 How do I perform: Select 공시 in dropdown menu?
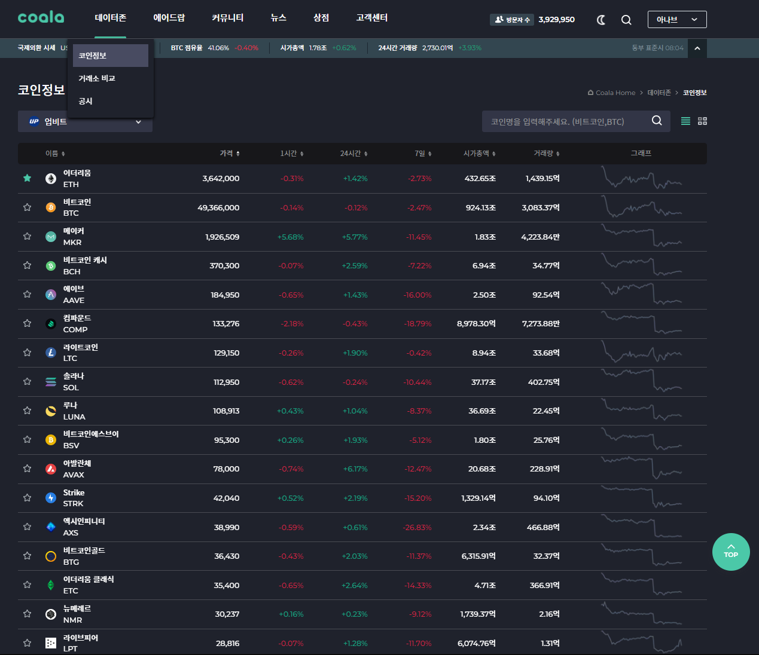coord(111,101)
